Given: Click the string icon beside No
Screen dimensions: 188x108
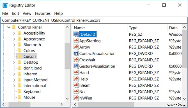Looking at the screenshot, I should (76, 92).
